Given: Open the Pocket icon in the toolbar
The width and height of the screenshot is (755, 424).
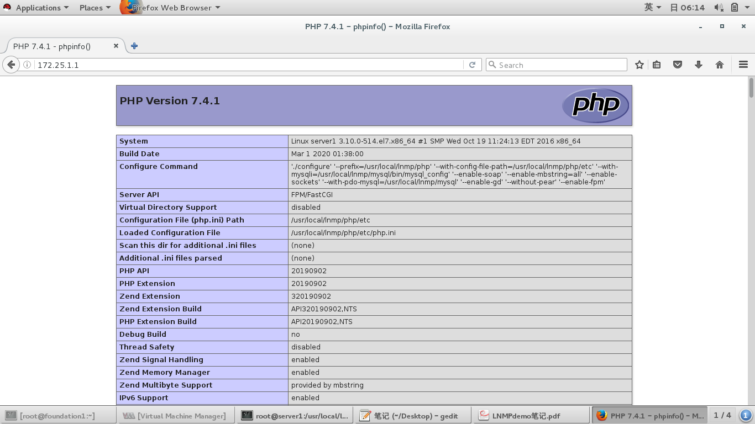Looking at the screenshot, I should [x=678, y=65].
